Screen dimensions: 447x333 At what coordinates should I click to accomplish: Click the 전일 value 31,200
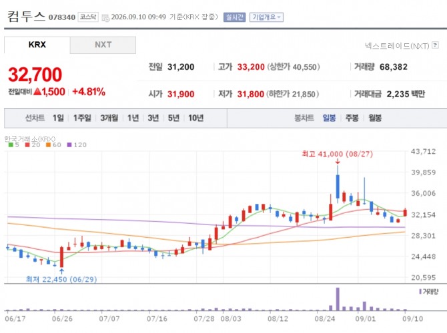(181, 67)
